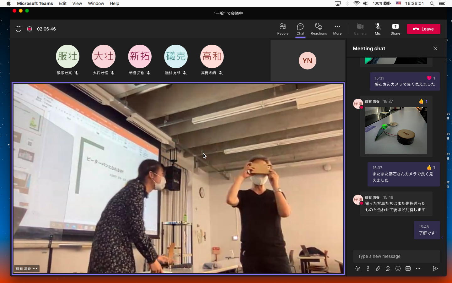Leave the meeting

pyautogui.click(x=423, y=29)
